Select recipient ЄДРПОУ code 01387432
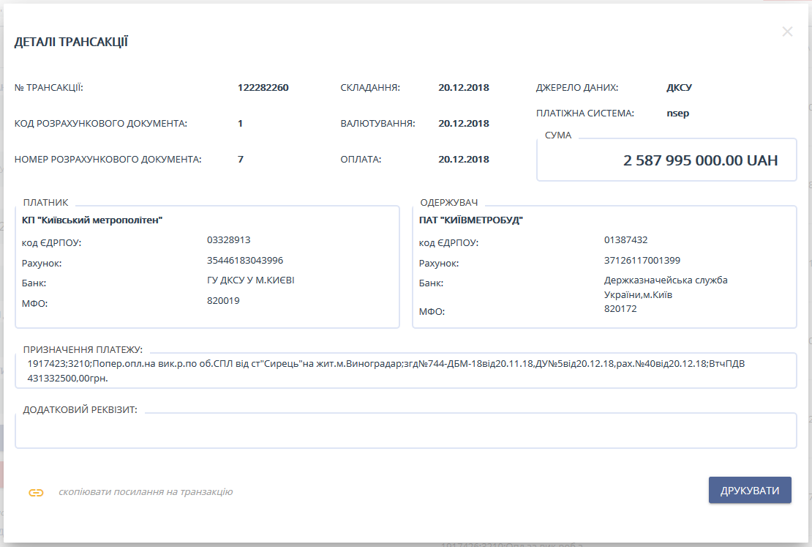 625,240
